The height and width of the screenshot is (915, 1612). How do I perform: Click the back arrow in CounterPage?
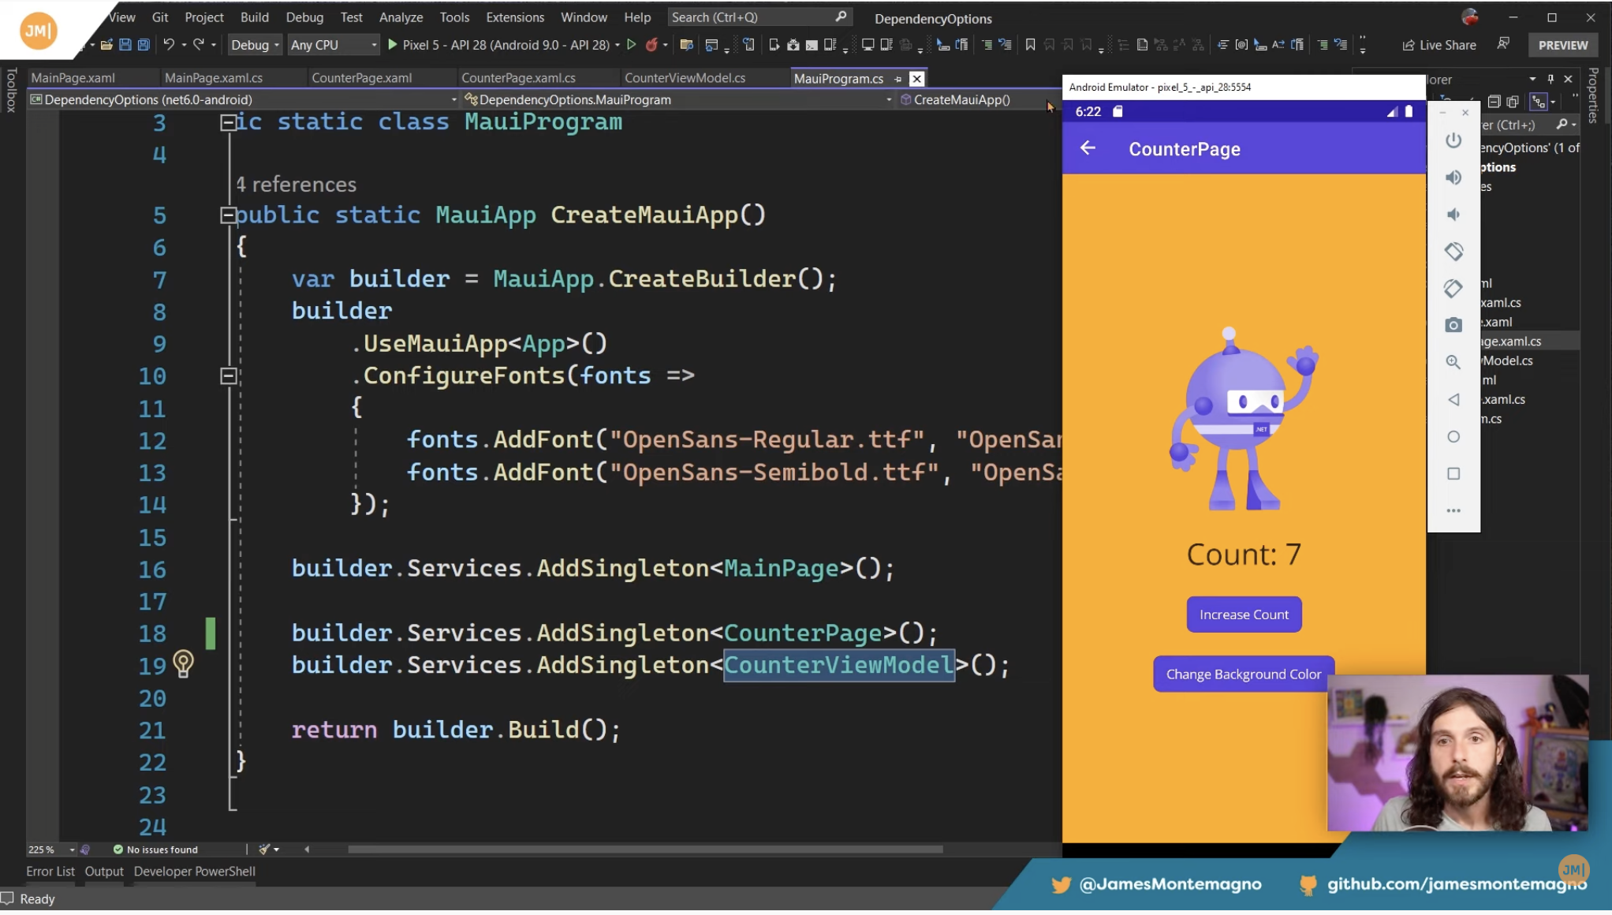[x=1088, y=148]
